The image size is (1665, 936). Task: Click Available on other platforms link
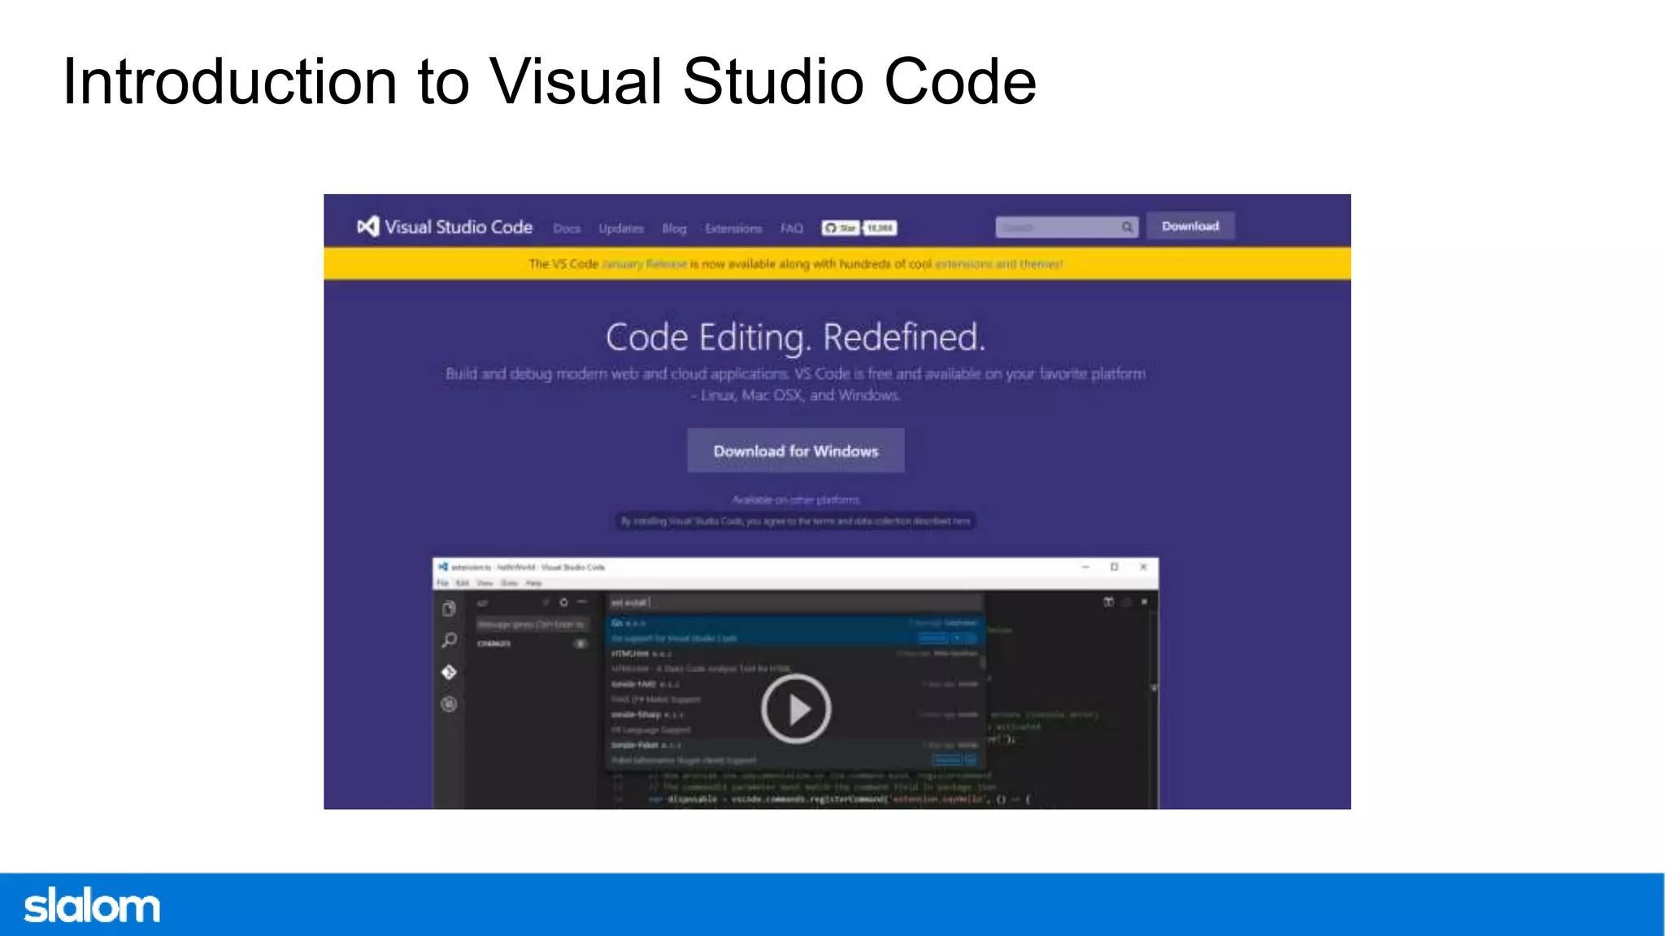click(795, 500)
